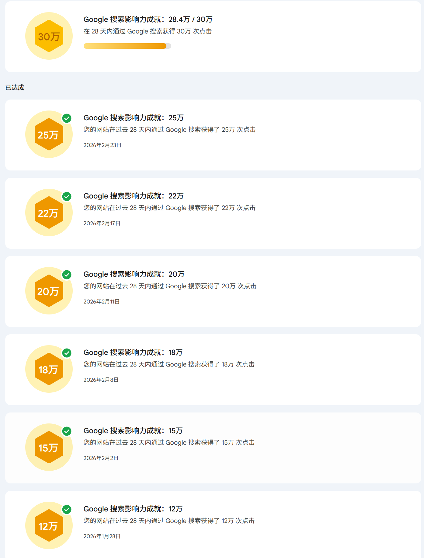Open the 'Google 搜索影响力成就：15万' title
Screen dimensions: 424x558
coord(133,431)
